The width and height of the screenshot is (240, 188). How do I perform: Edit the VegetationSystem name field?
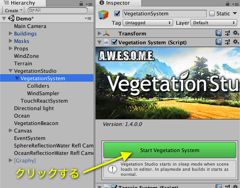click(165, 14)
